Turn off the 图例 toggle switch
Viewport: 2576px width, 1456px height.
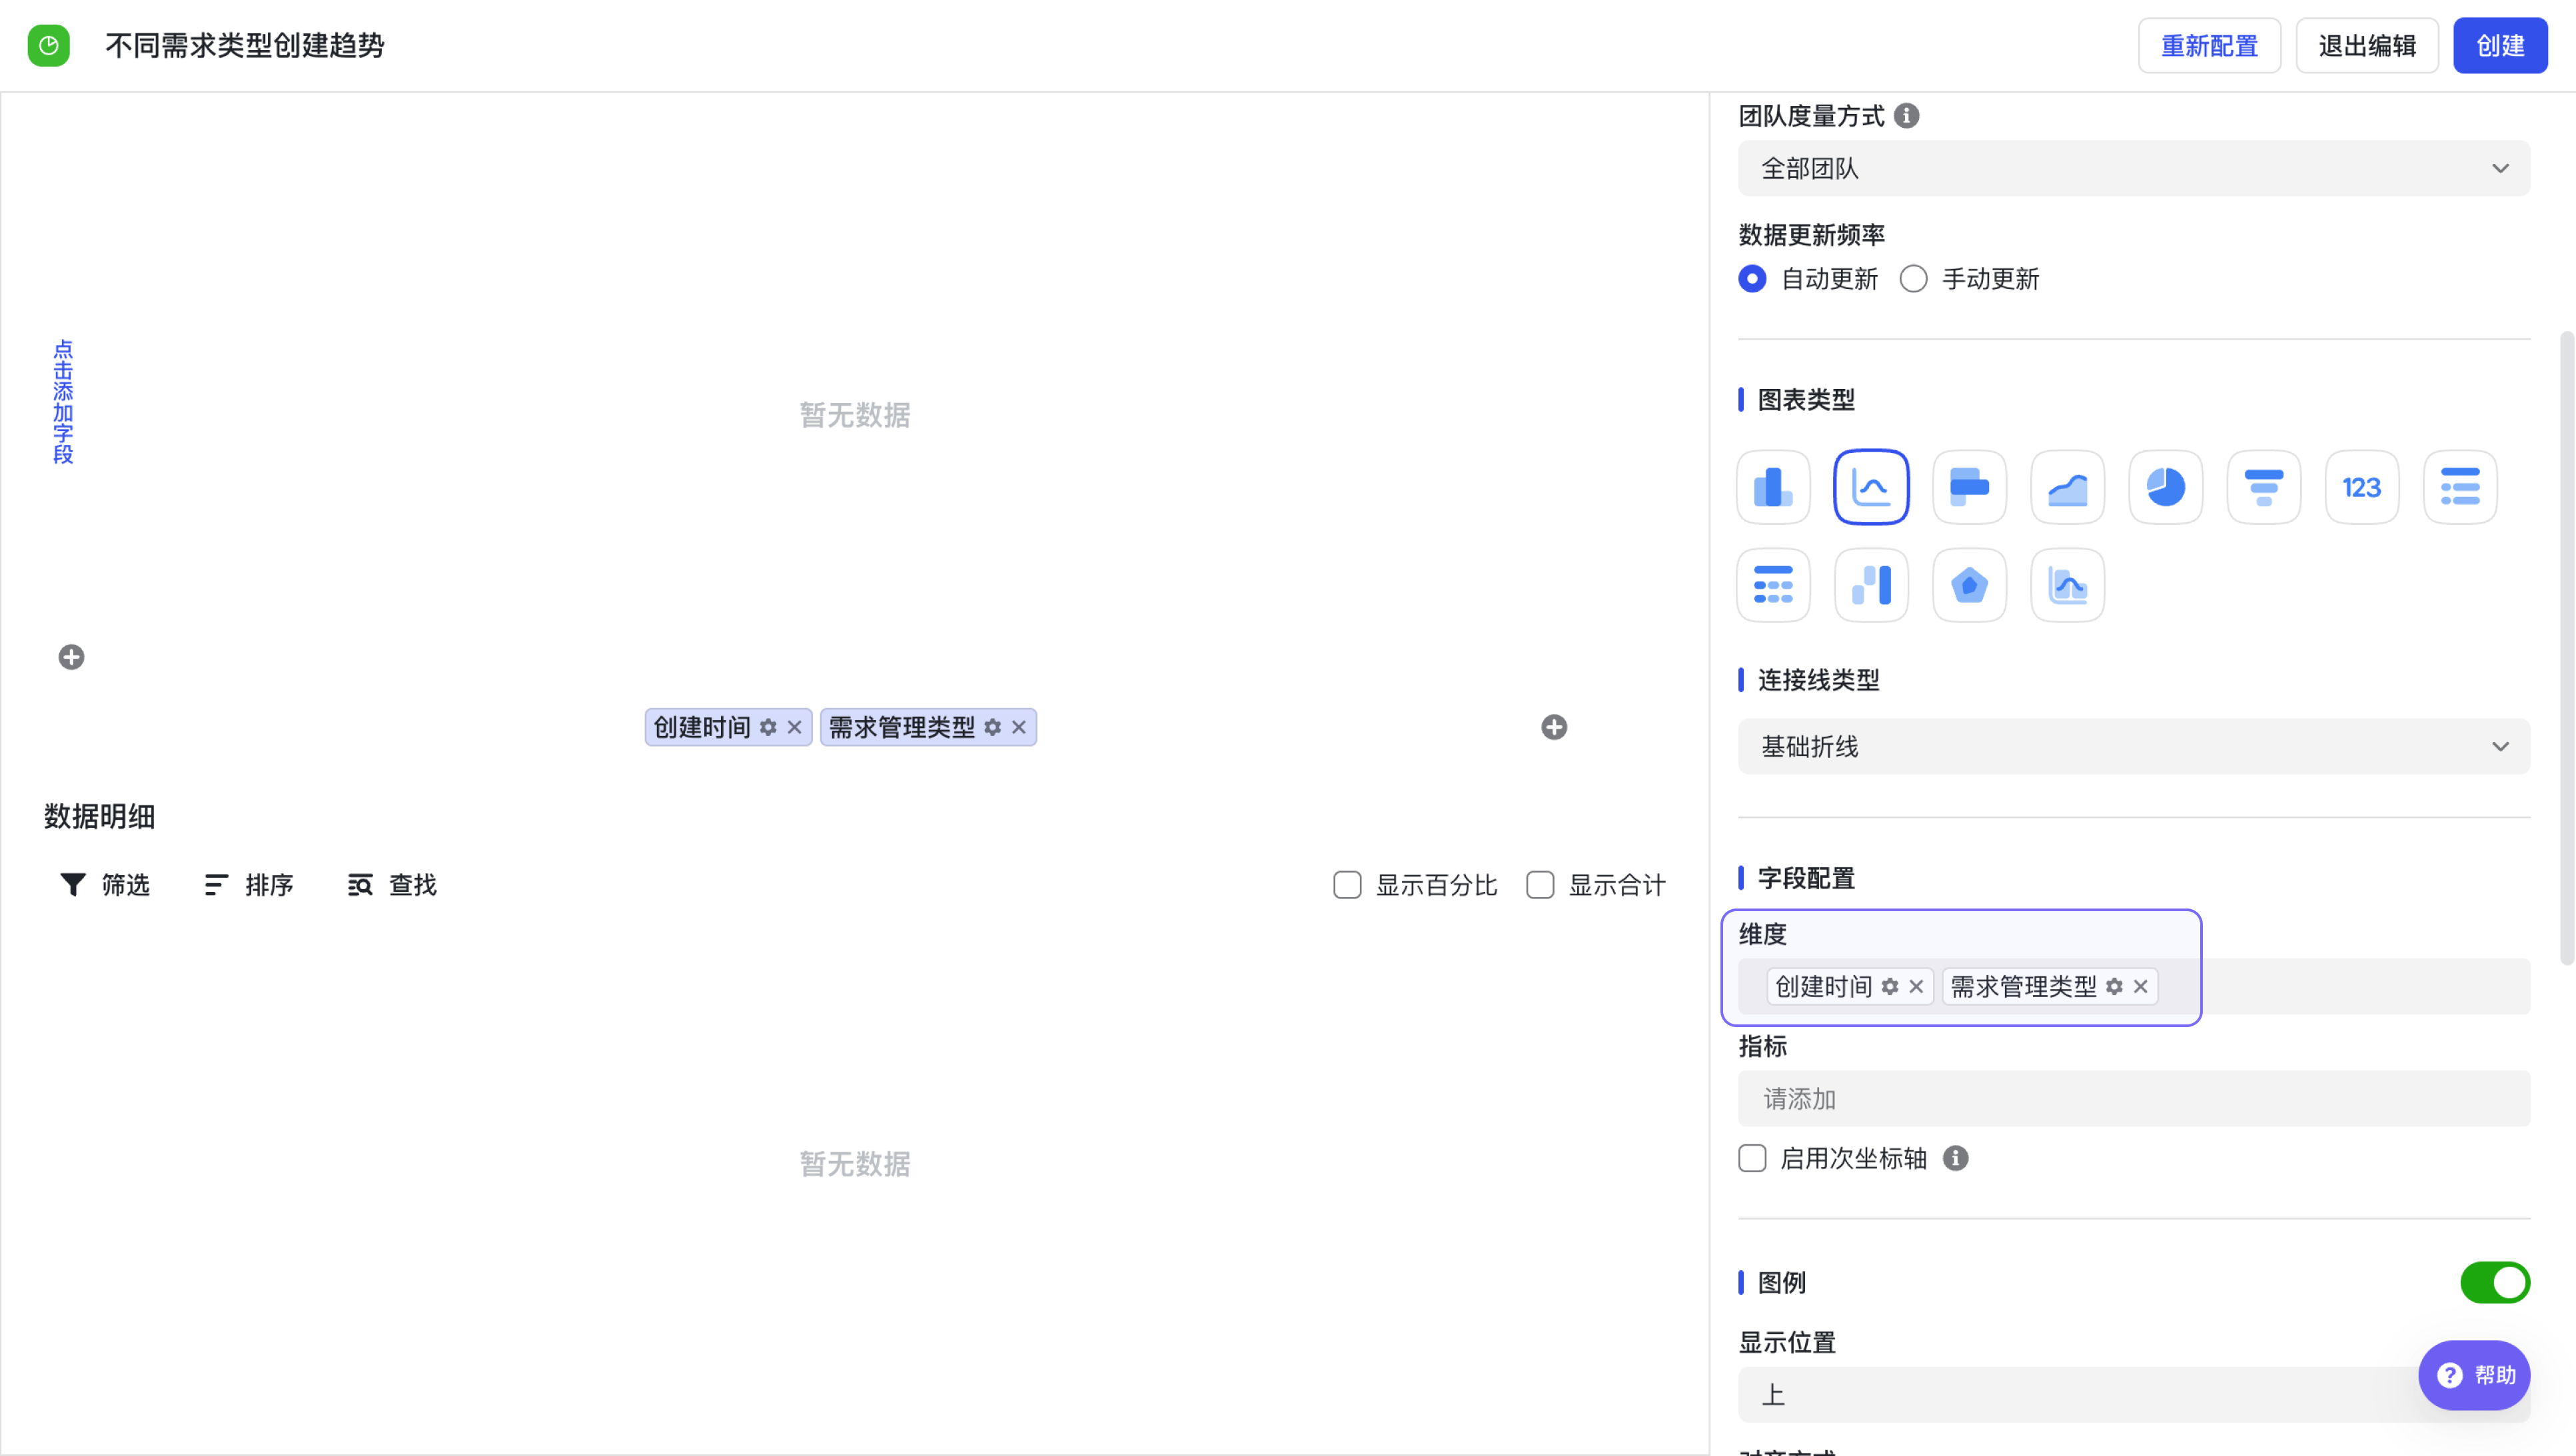click(2494, 1282)
